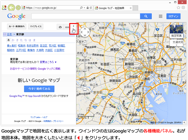Screen dimensions: 188x140
Task: Open the 足立区 link in list
Action: click(x=44, y=46)
